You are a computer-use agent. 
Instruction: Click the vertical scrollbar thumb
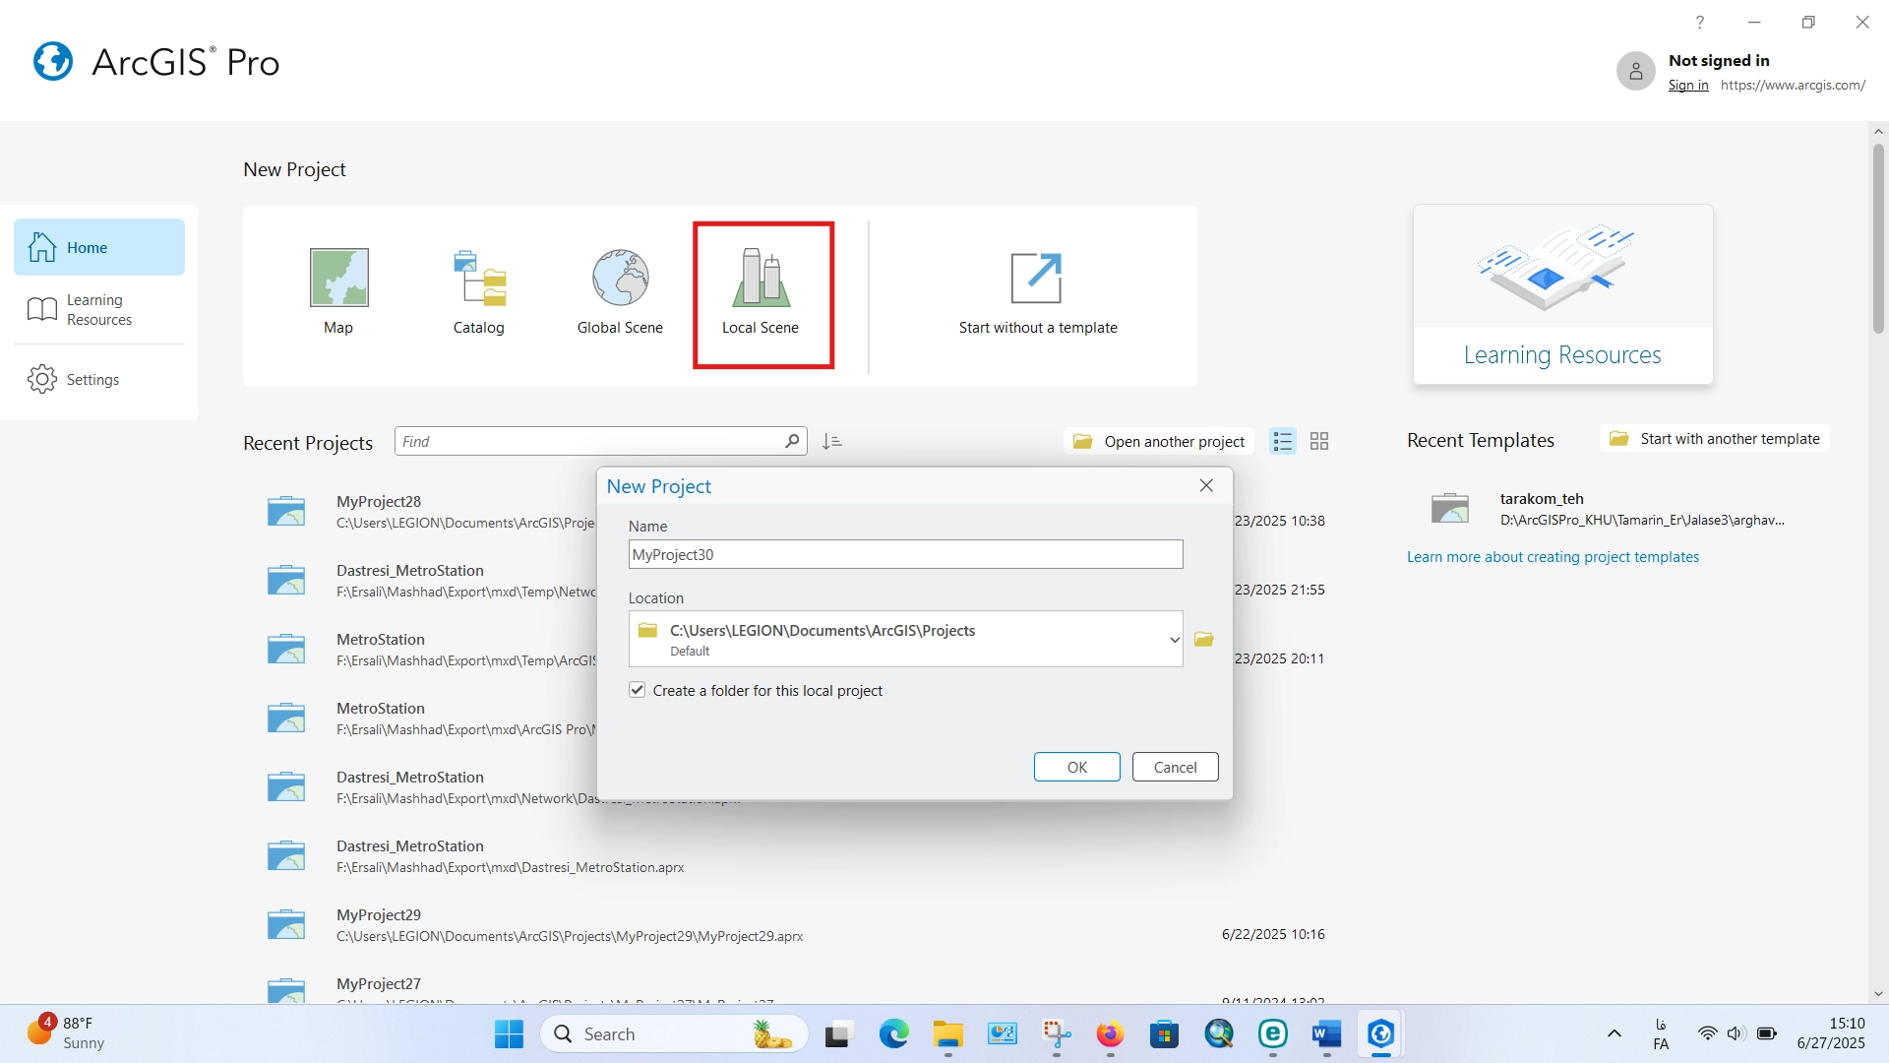pos(1878,239)
